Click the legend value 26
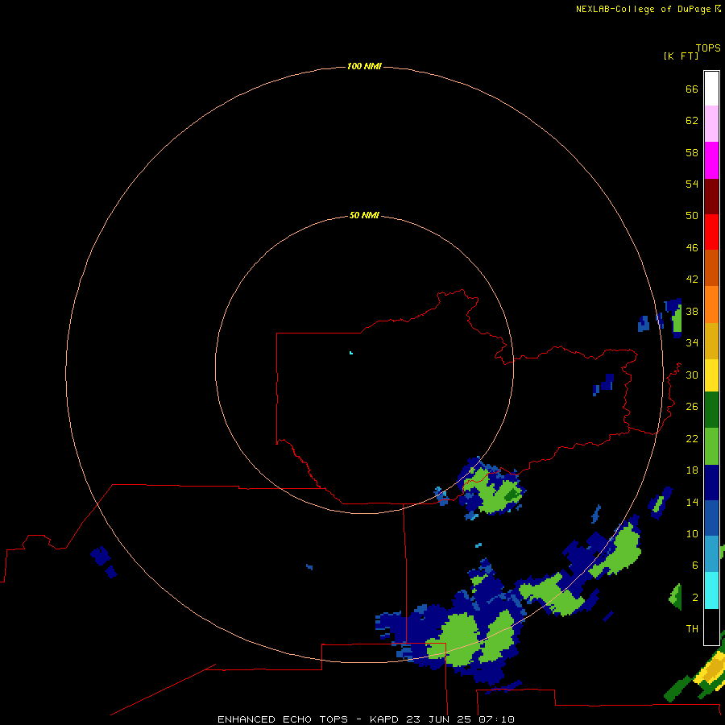 [692, 407]
